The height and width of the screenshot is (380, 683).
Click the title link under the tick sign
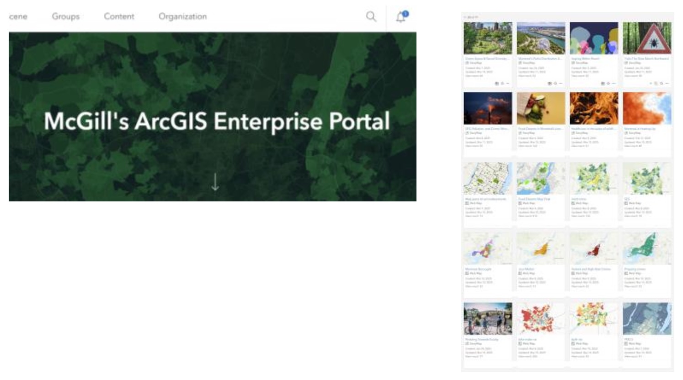pos(646,58)
